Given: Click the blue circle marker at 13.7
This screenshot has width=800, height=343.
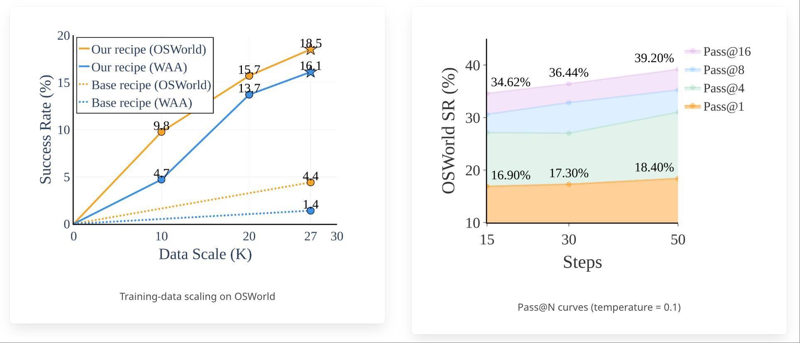Looking at the screenshot, I should pyautogui.click(x=249, y=94).
